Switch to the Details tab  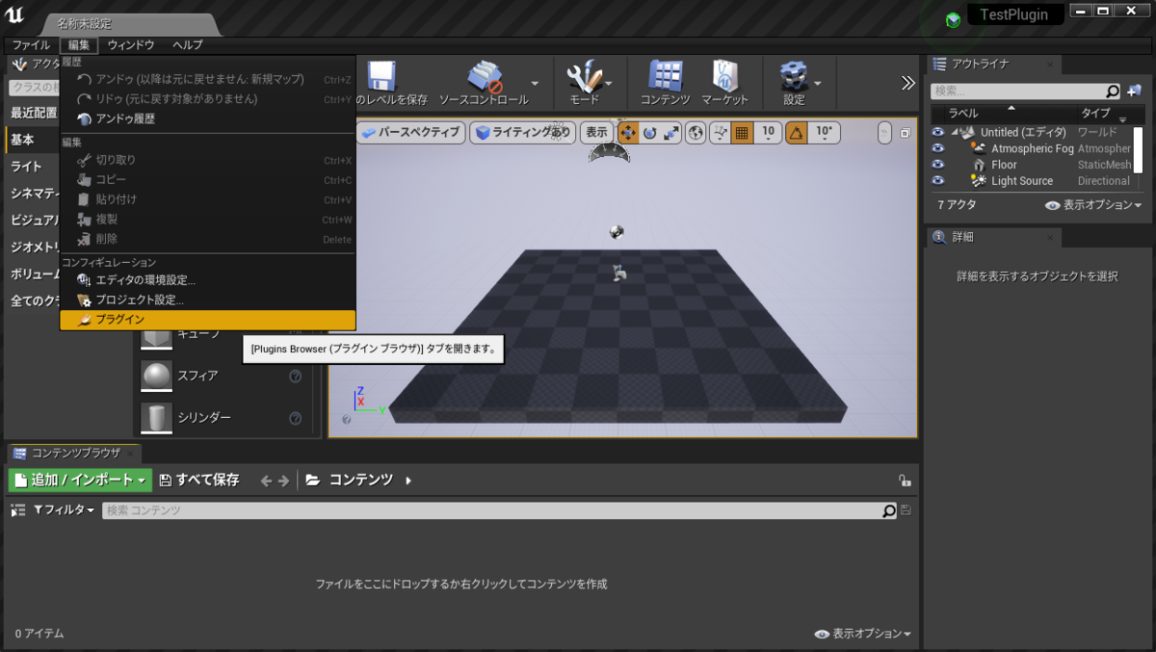click(993, 237)
